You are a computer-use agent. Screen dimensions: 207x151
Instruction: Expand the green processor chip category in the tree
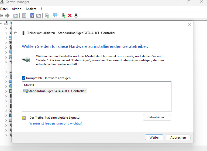pyautogui.click(x=6, y=91)
